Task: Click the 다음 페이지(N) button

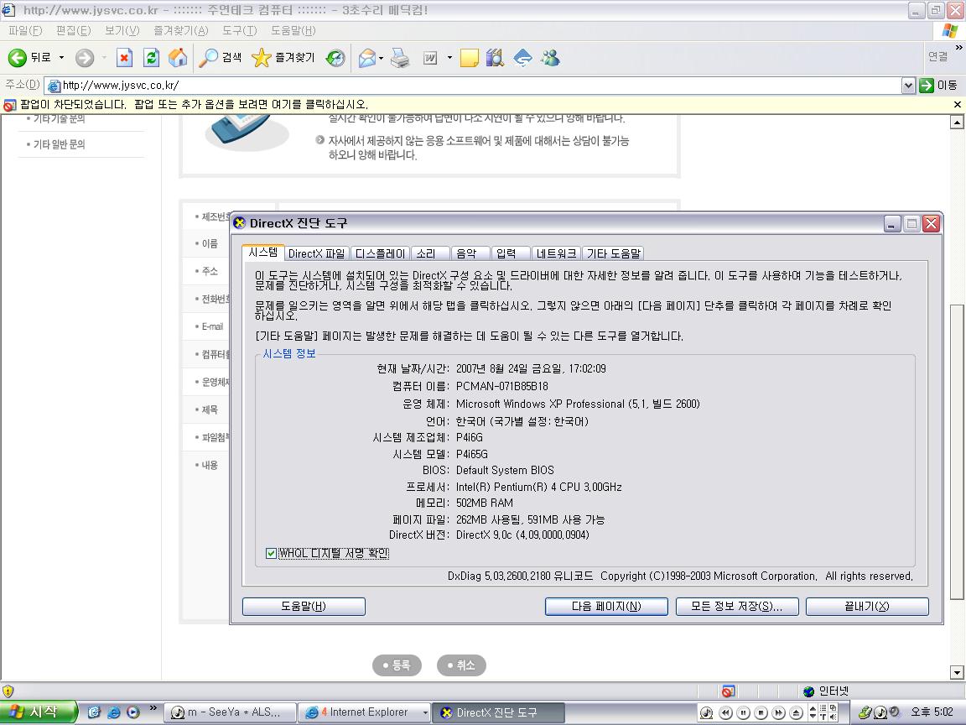Action: click(x=606, y=607)
